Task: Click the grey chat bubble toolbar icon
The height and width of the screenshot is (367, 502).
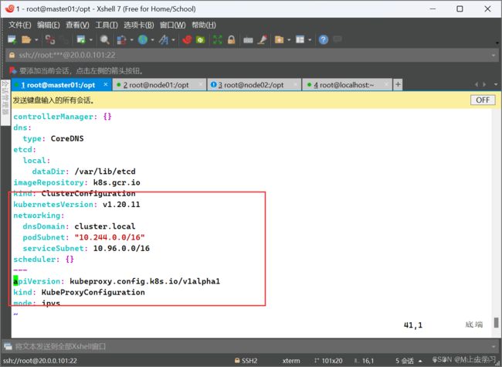Action: click(337, 39)
